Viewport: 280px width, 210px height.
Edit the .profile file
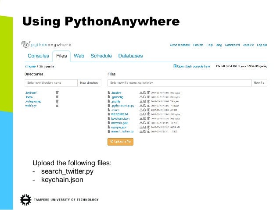click(x=145, y=101)
